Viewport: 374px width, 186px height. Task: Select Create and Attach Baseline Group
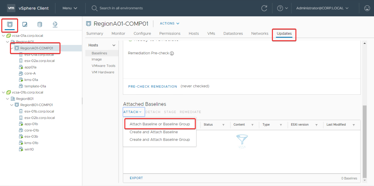click(160, 139)
